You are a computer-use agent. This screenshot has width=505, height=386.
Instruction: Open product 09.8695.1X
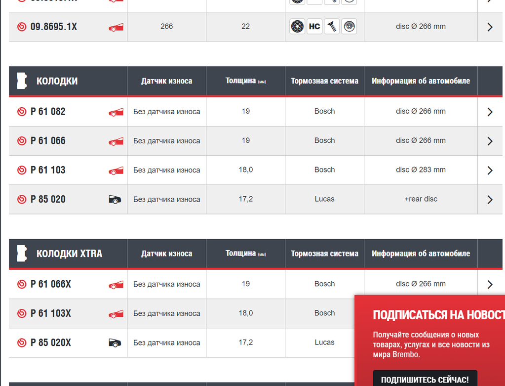[x=54, y=27]
